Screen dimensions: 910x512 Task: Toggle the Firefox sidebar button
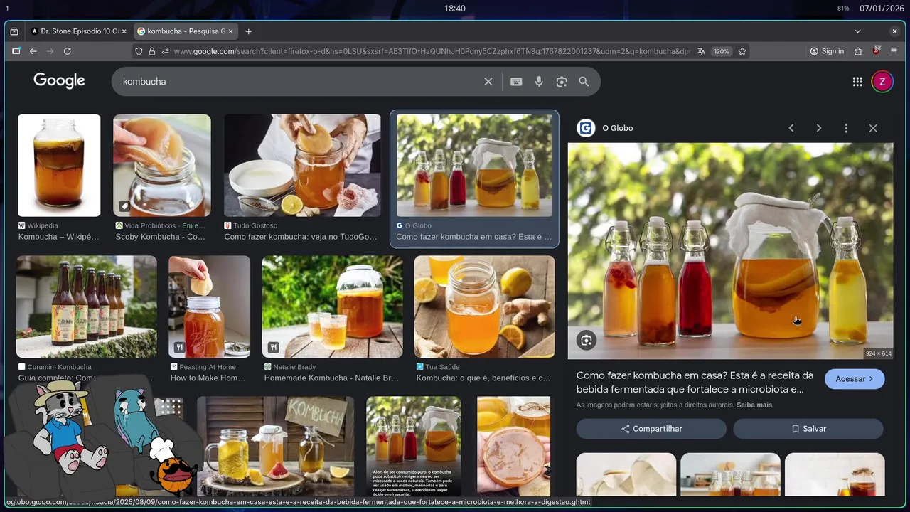point(16,51)
